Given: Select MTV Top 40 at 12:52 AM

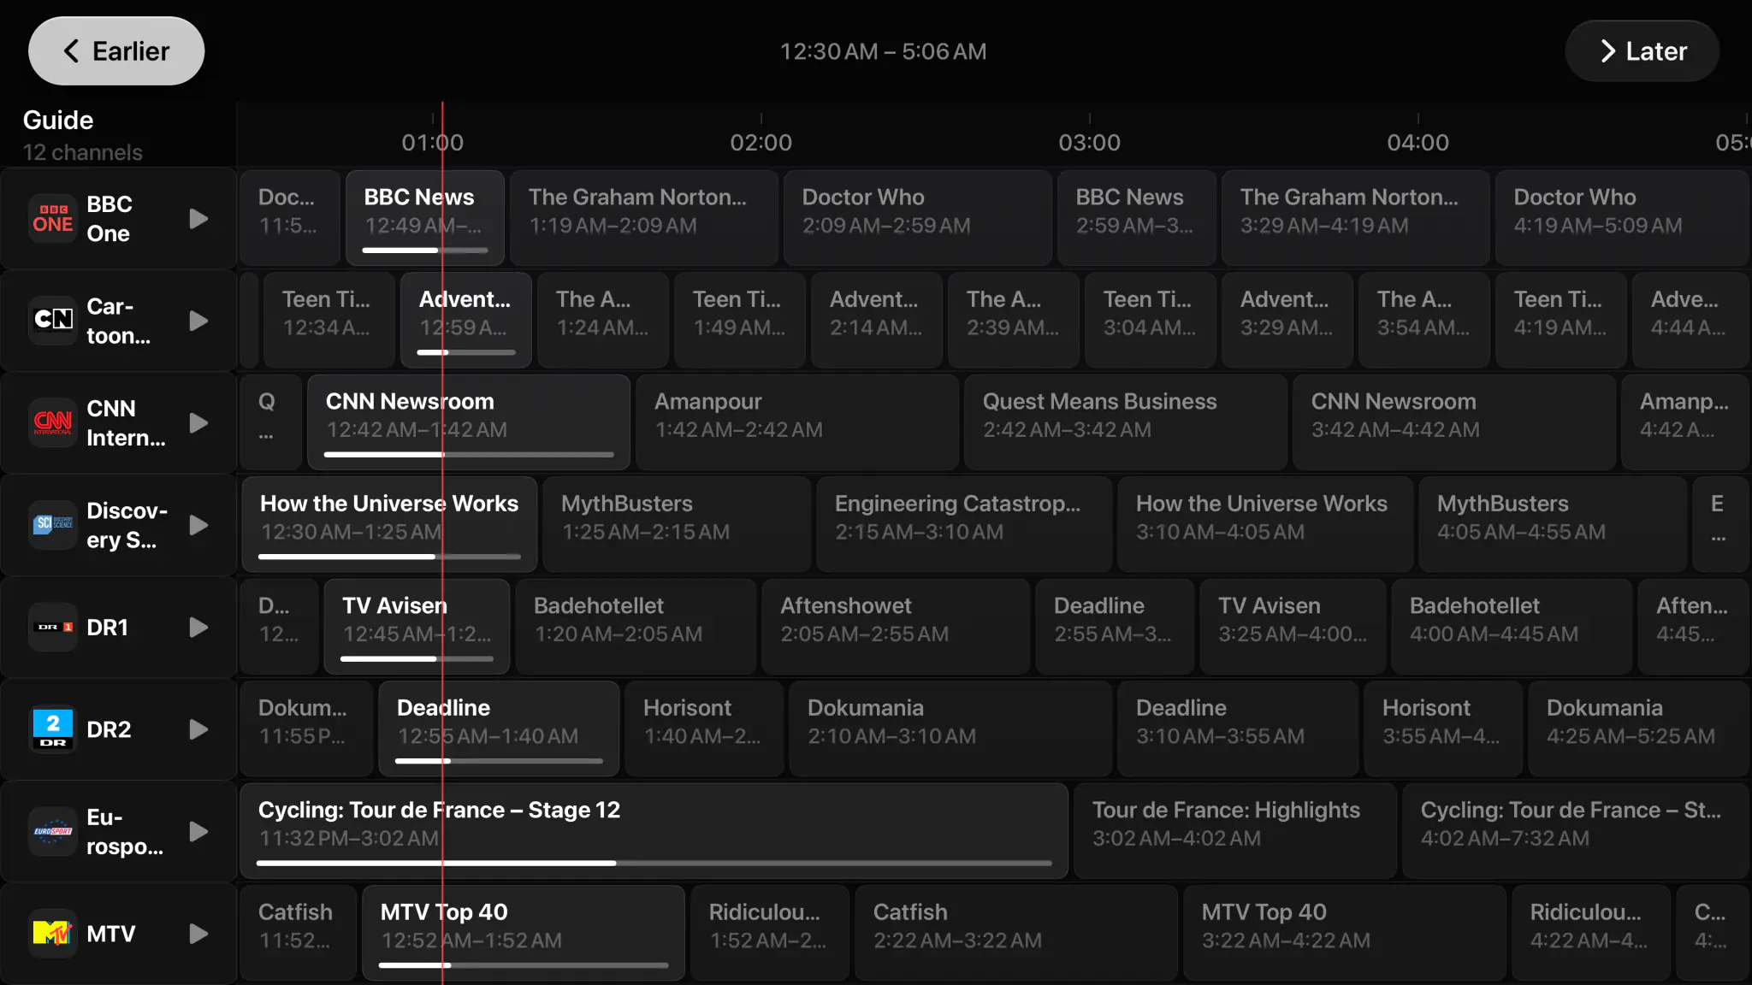Looking at the screenshot, I should coord(524,933).
